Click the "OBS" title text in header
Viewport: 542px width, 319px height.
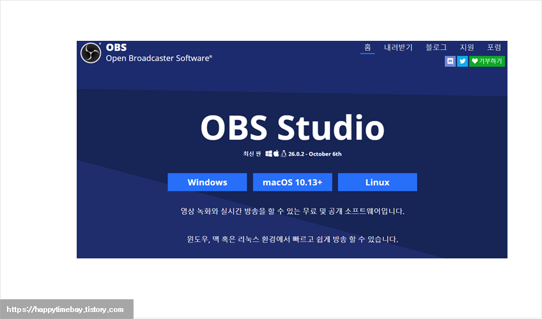pyautogui.click(x=116, y=47)
